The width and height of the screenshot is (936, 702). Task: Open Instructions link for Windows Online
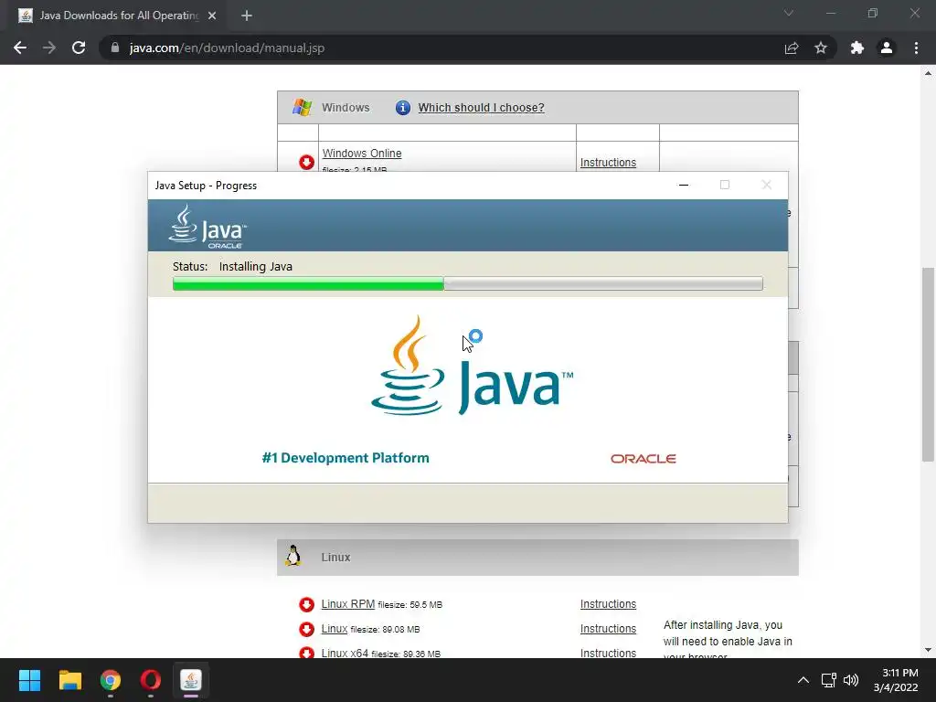pos(608,163)
